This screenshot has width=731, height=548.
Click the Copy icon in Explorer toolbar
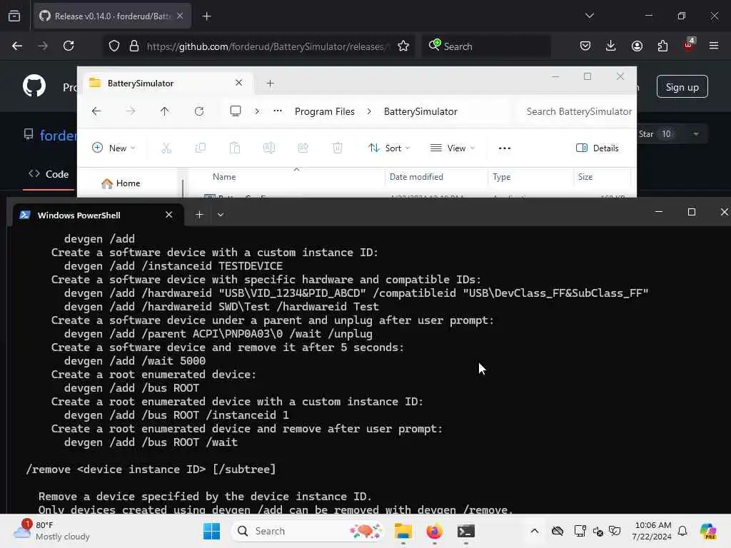(x=201, y=148)
